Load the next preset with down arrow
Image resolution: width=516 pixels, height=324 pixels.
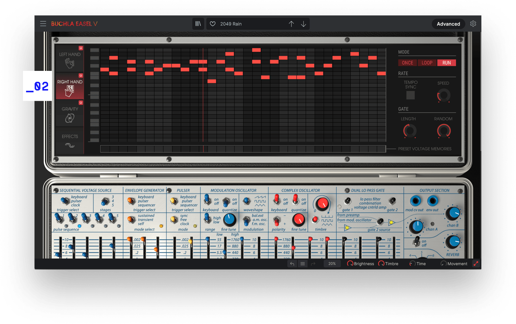[304, 24]
